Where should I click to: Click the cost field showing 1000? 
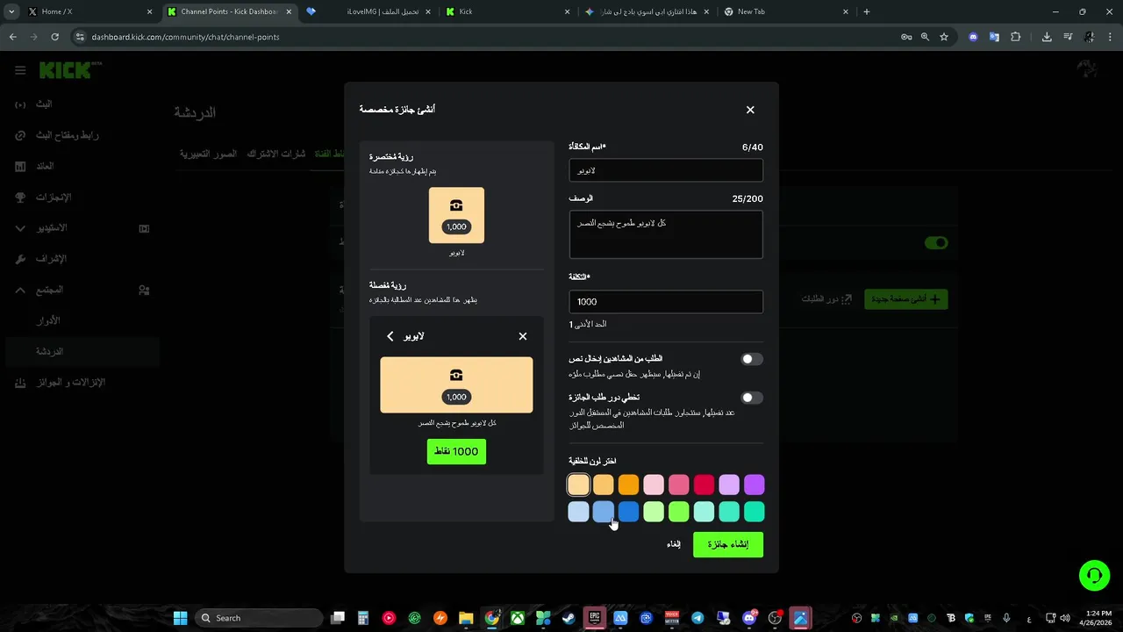click(666, 301)
